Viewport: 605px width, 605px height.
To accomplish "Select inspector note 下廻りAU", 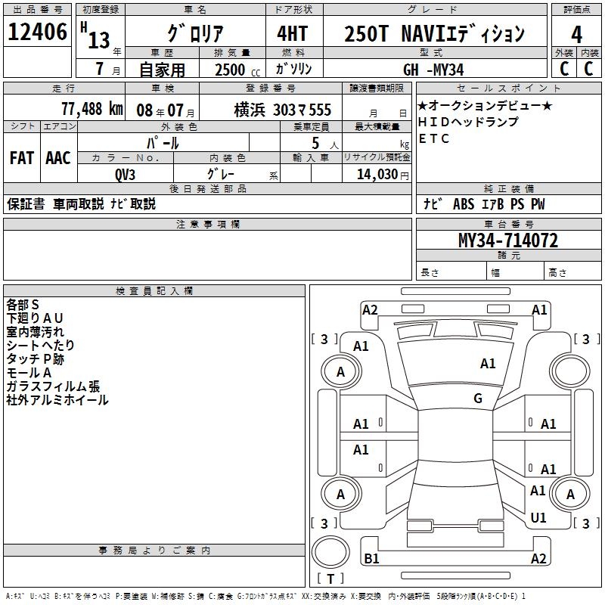I will tap(34, 318).
